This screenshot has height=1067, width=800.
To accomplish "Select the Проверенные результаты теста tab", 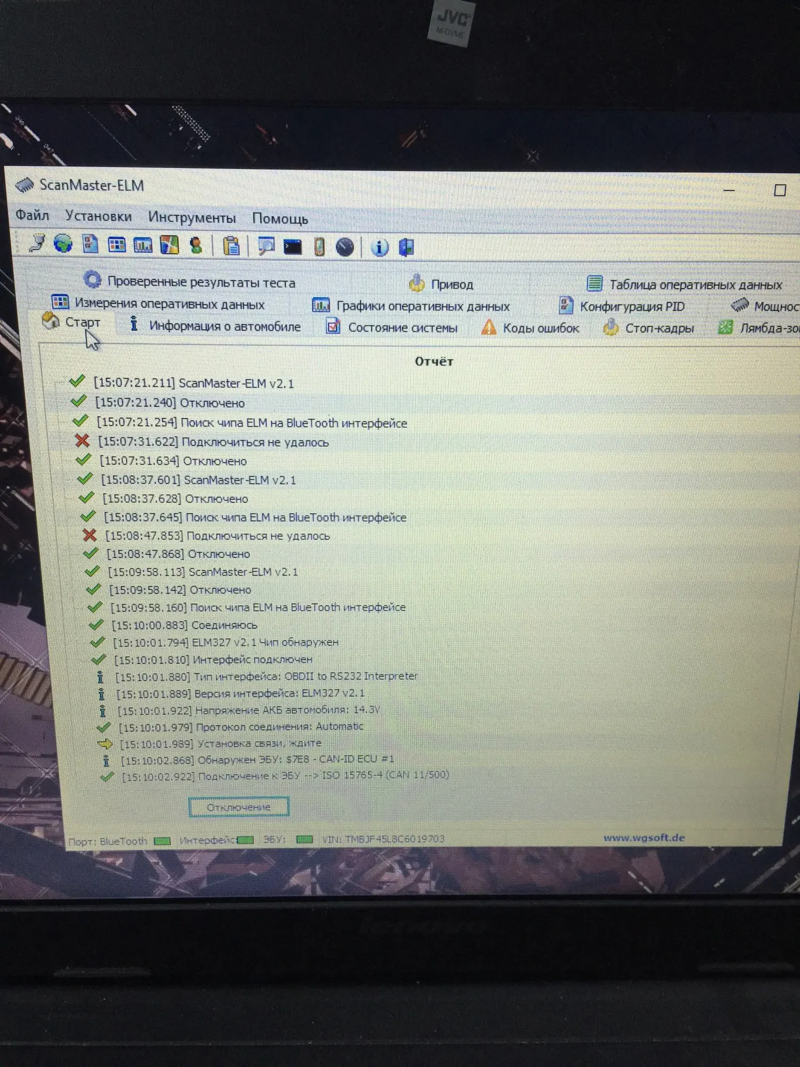I will (189, 281).
